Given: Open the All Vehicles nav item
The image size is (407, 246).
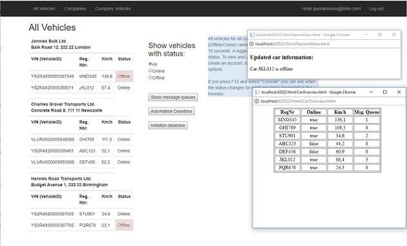Looking at the screenshot, I should 44,8.
